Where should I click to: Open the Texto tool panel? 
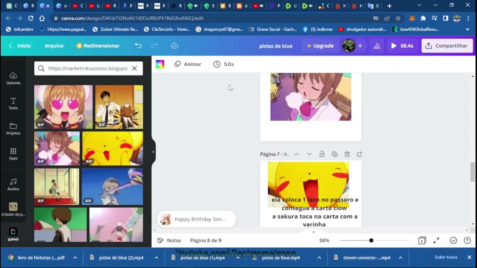(x=13, y=103)
